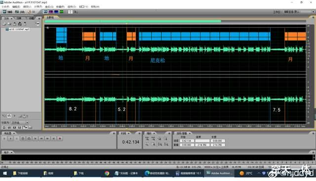Select the waveform display mode icon

click(45, 12)
